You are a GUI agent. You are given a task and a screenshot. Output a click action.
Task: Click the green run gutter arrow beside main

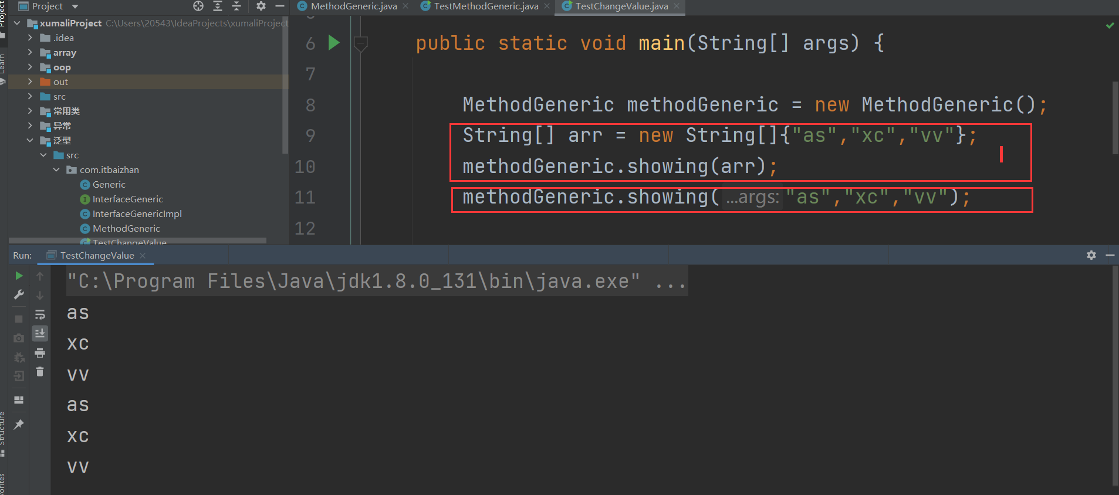tap(334, 43)
